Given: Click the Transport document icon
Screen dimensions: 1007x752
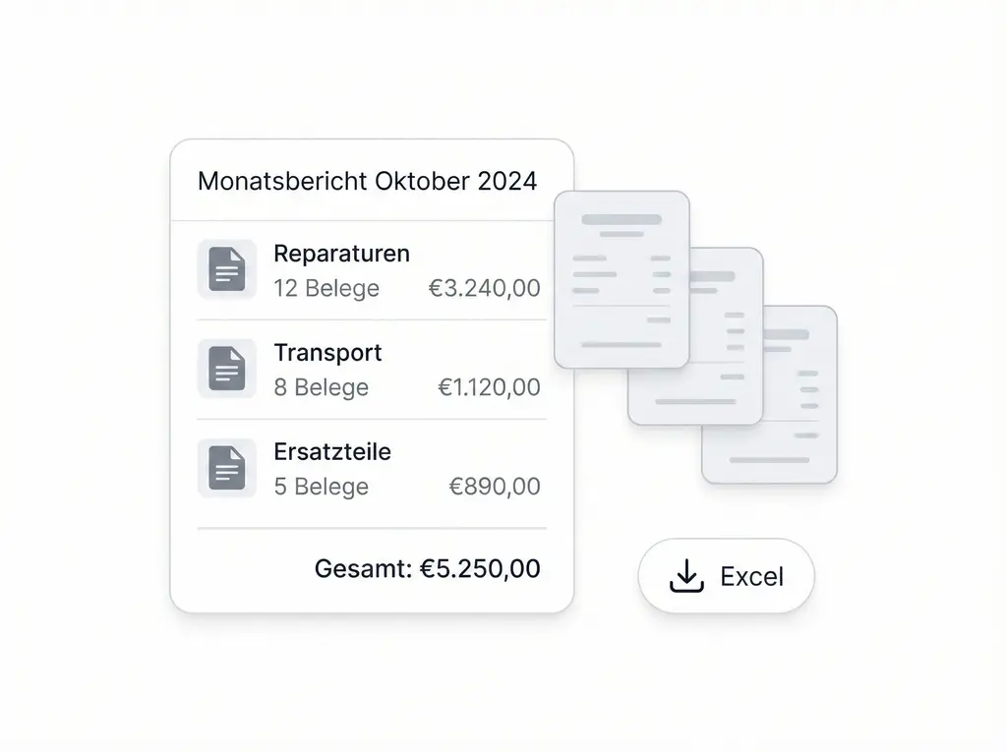Looking at the screenshot, I should (227, 369).
